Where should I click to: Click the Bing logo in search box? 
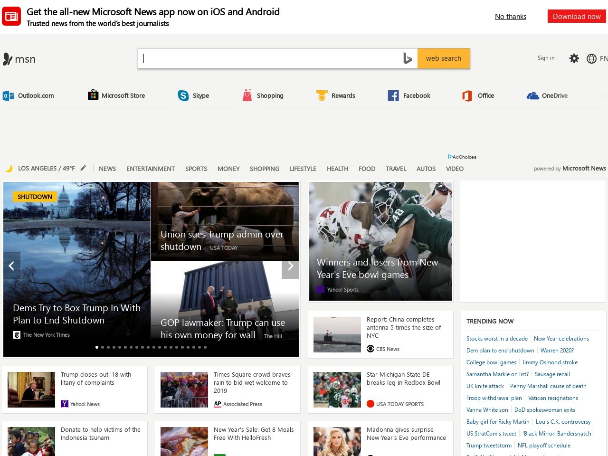tap(408, 58)
